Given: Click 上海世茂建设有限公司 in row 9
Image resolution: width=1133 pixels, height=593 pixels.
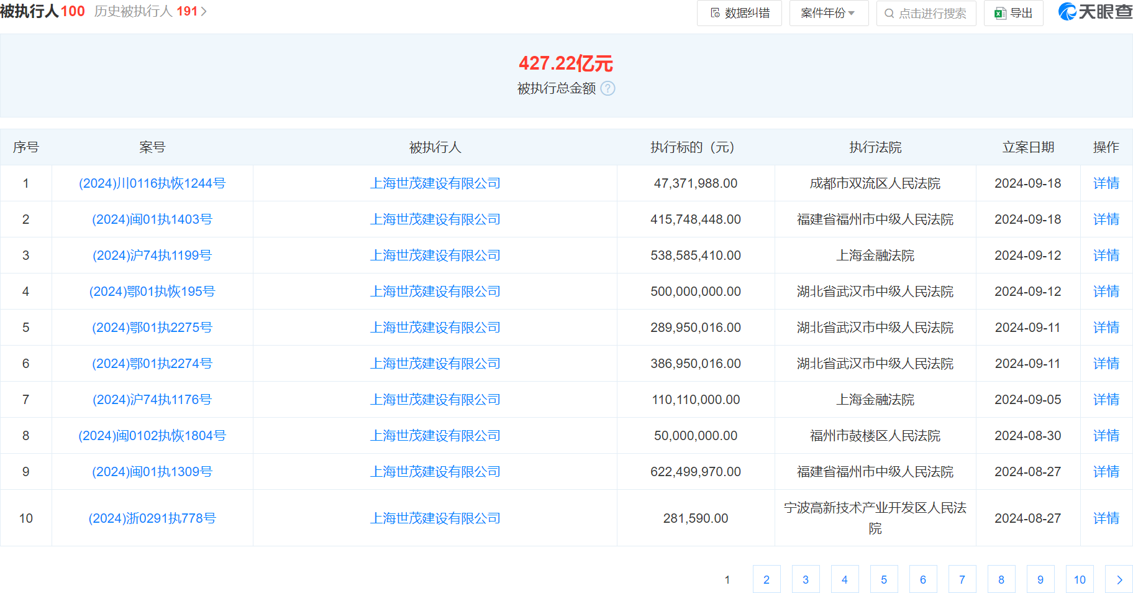Looking at the screenshot, I should 435,472.
